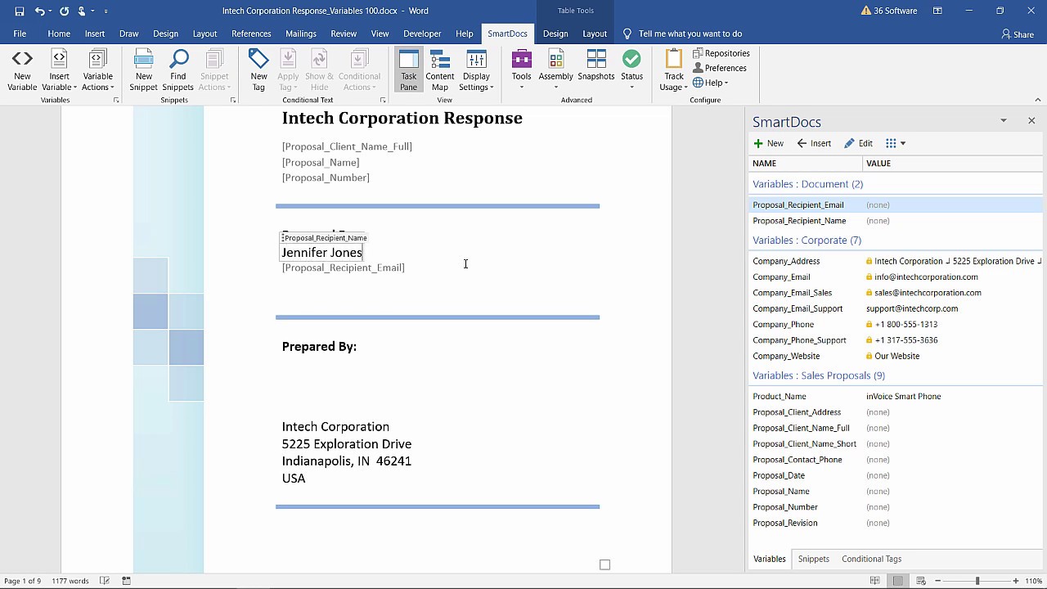
Task: Click the New Variable ribbon icon
Action: click(22, 70)
